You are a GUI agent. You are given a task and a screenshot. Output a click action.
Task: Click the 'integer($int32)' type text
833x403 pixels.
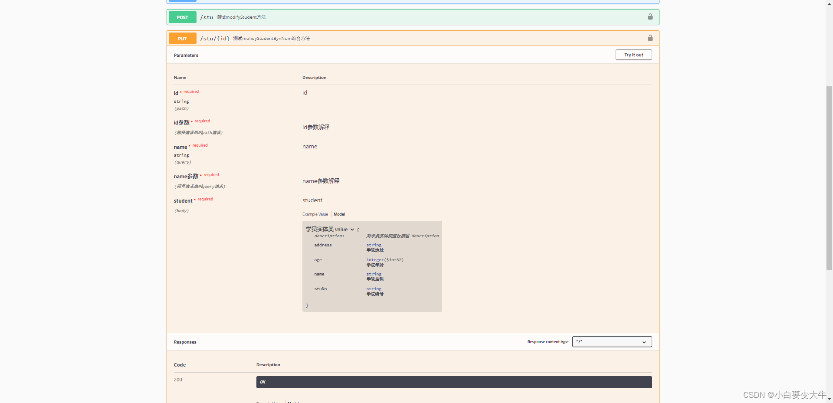pos(385,260)
